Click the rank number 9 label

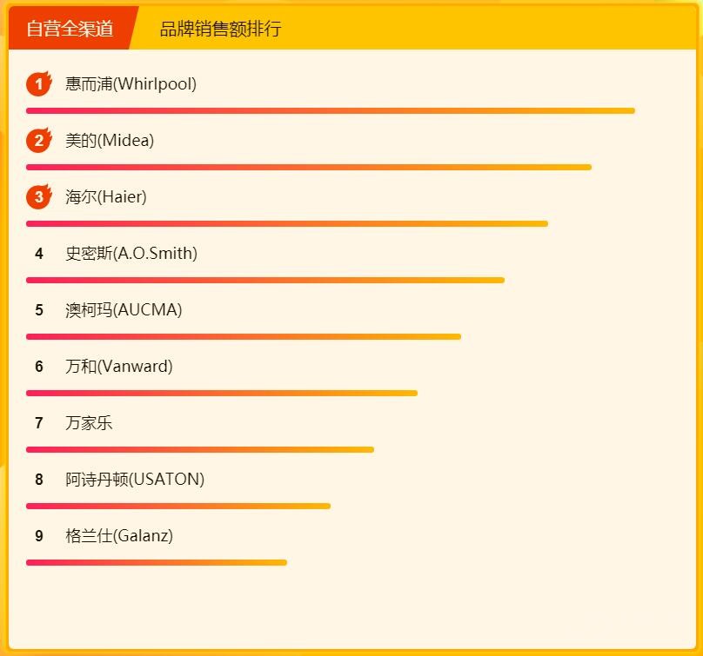click(x=39, y=536)
